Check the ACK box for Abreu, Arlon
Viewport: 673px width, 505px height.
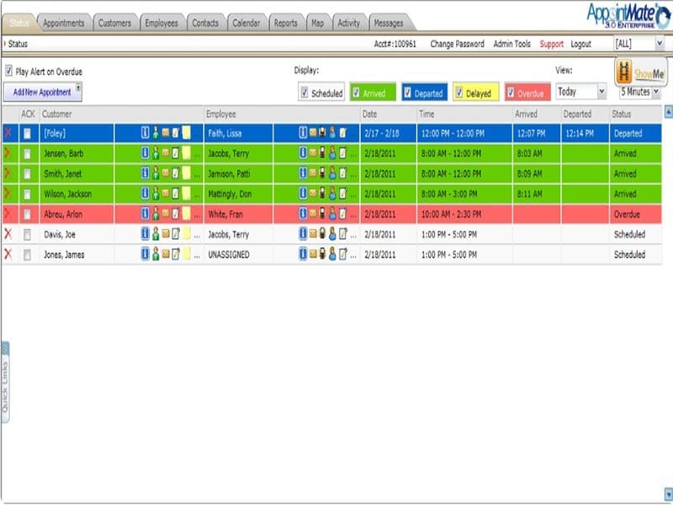point(27,215)
